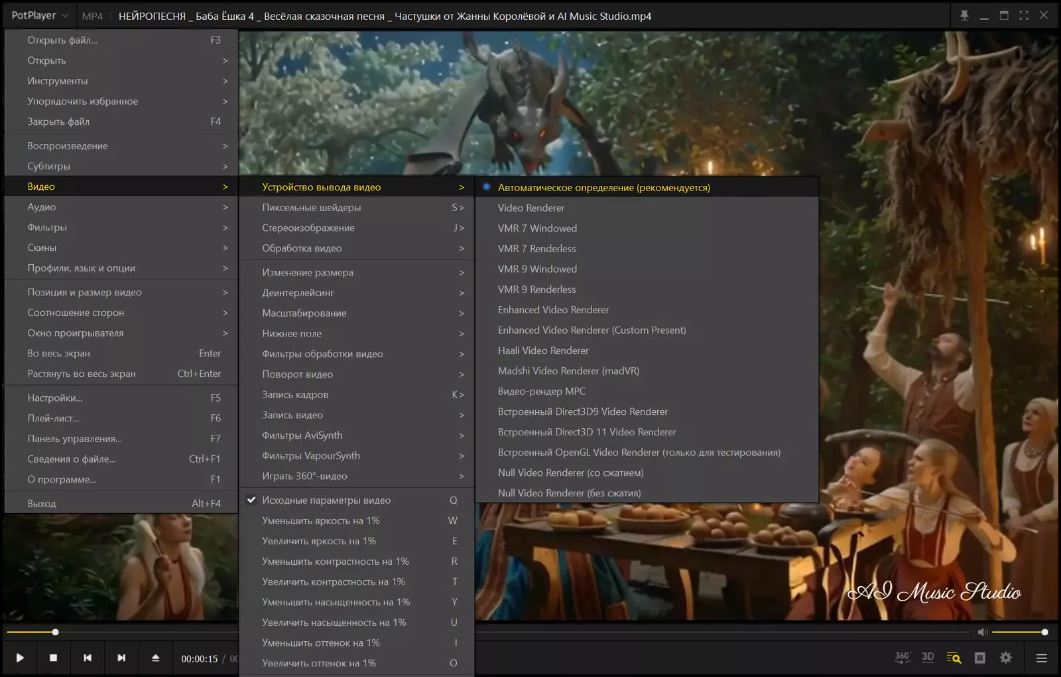Viewport: 1061px width, 677px height.
Task: Open the Субтитры menu item
Action: [x=121, y=166]
